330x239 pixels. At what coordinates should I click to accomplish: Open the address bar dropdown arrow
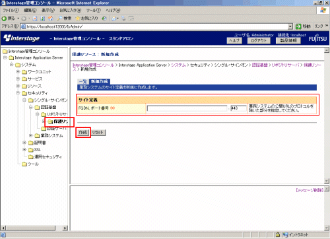pyautogui.click(x=290, y=26)
